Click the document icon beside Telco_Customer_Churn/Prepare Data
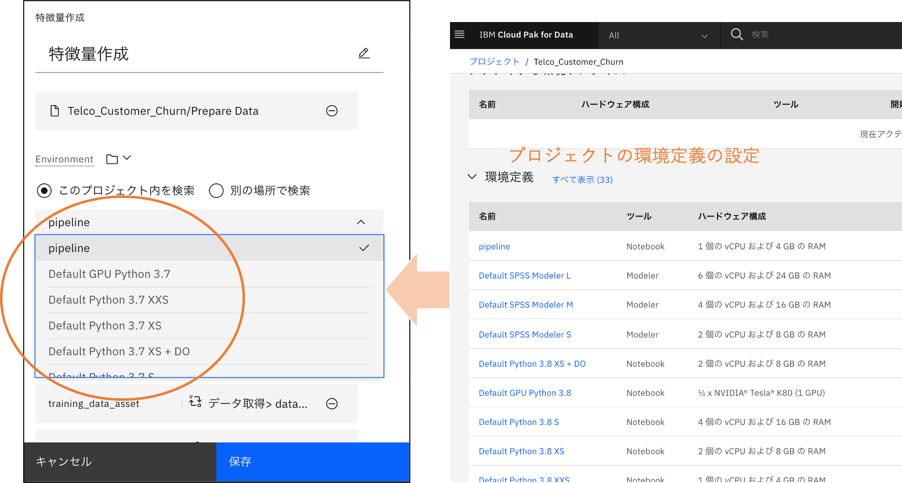The width and height of the screenshot is (902, 483). (55, 111)
